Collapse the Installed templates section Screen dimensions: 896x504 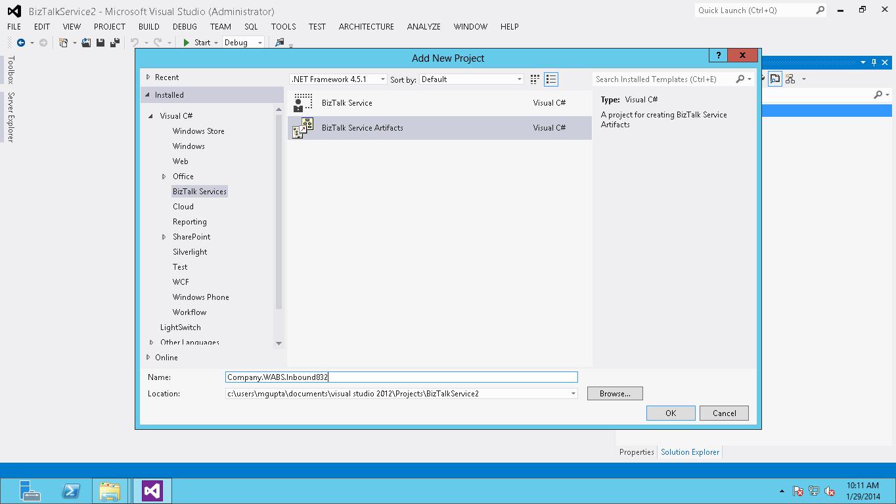click(148, 95)
